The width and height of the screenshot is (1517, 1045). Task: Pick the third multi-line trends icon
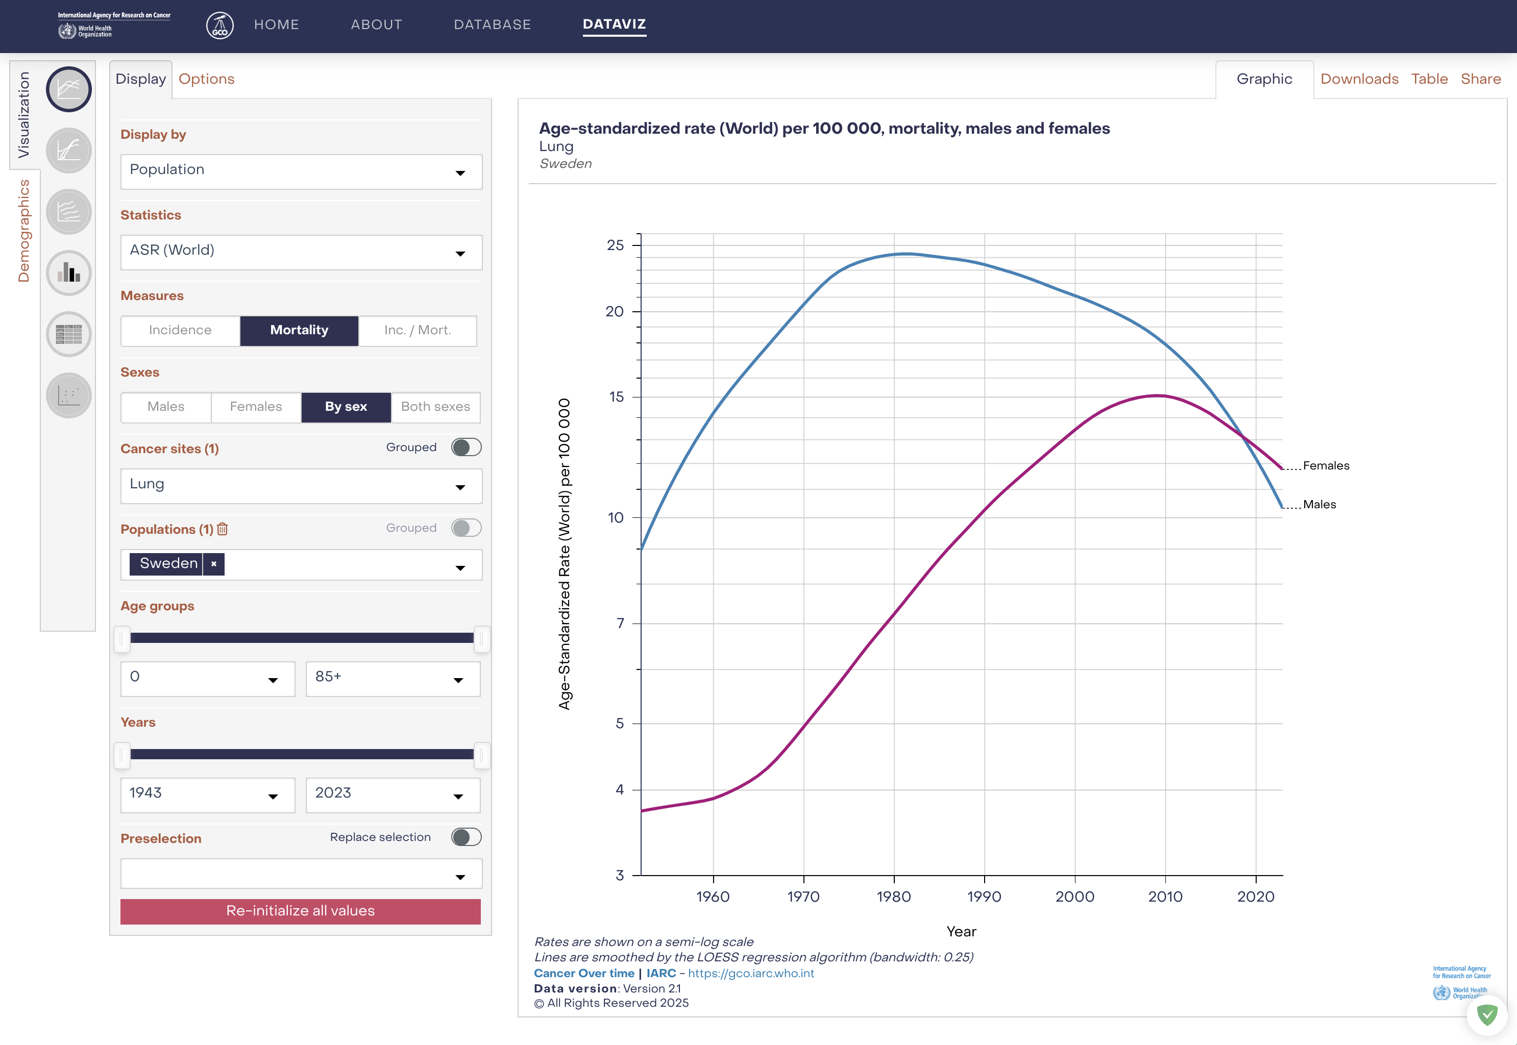pyautogui.click(x=69, y=211)
